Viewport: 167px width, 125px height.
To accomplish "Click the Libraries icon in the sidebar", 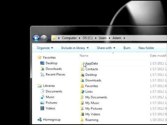I will click(x=40, y=86).
